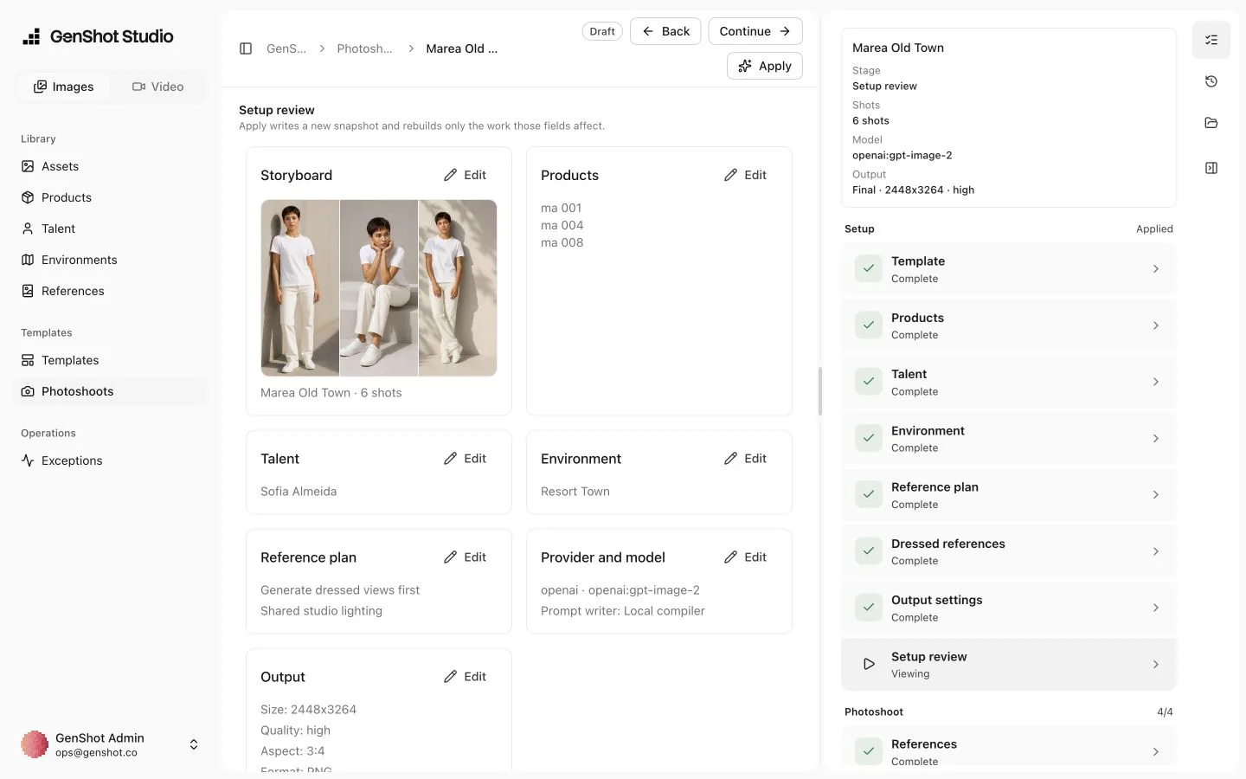This screenshot has height=779, width=1246.
Task: Edit the Reference plan card
Action: 466,557
